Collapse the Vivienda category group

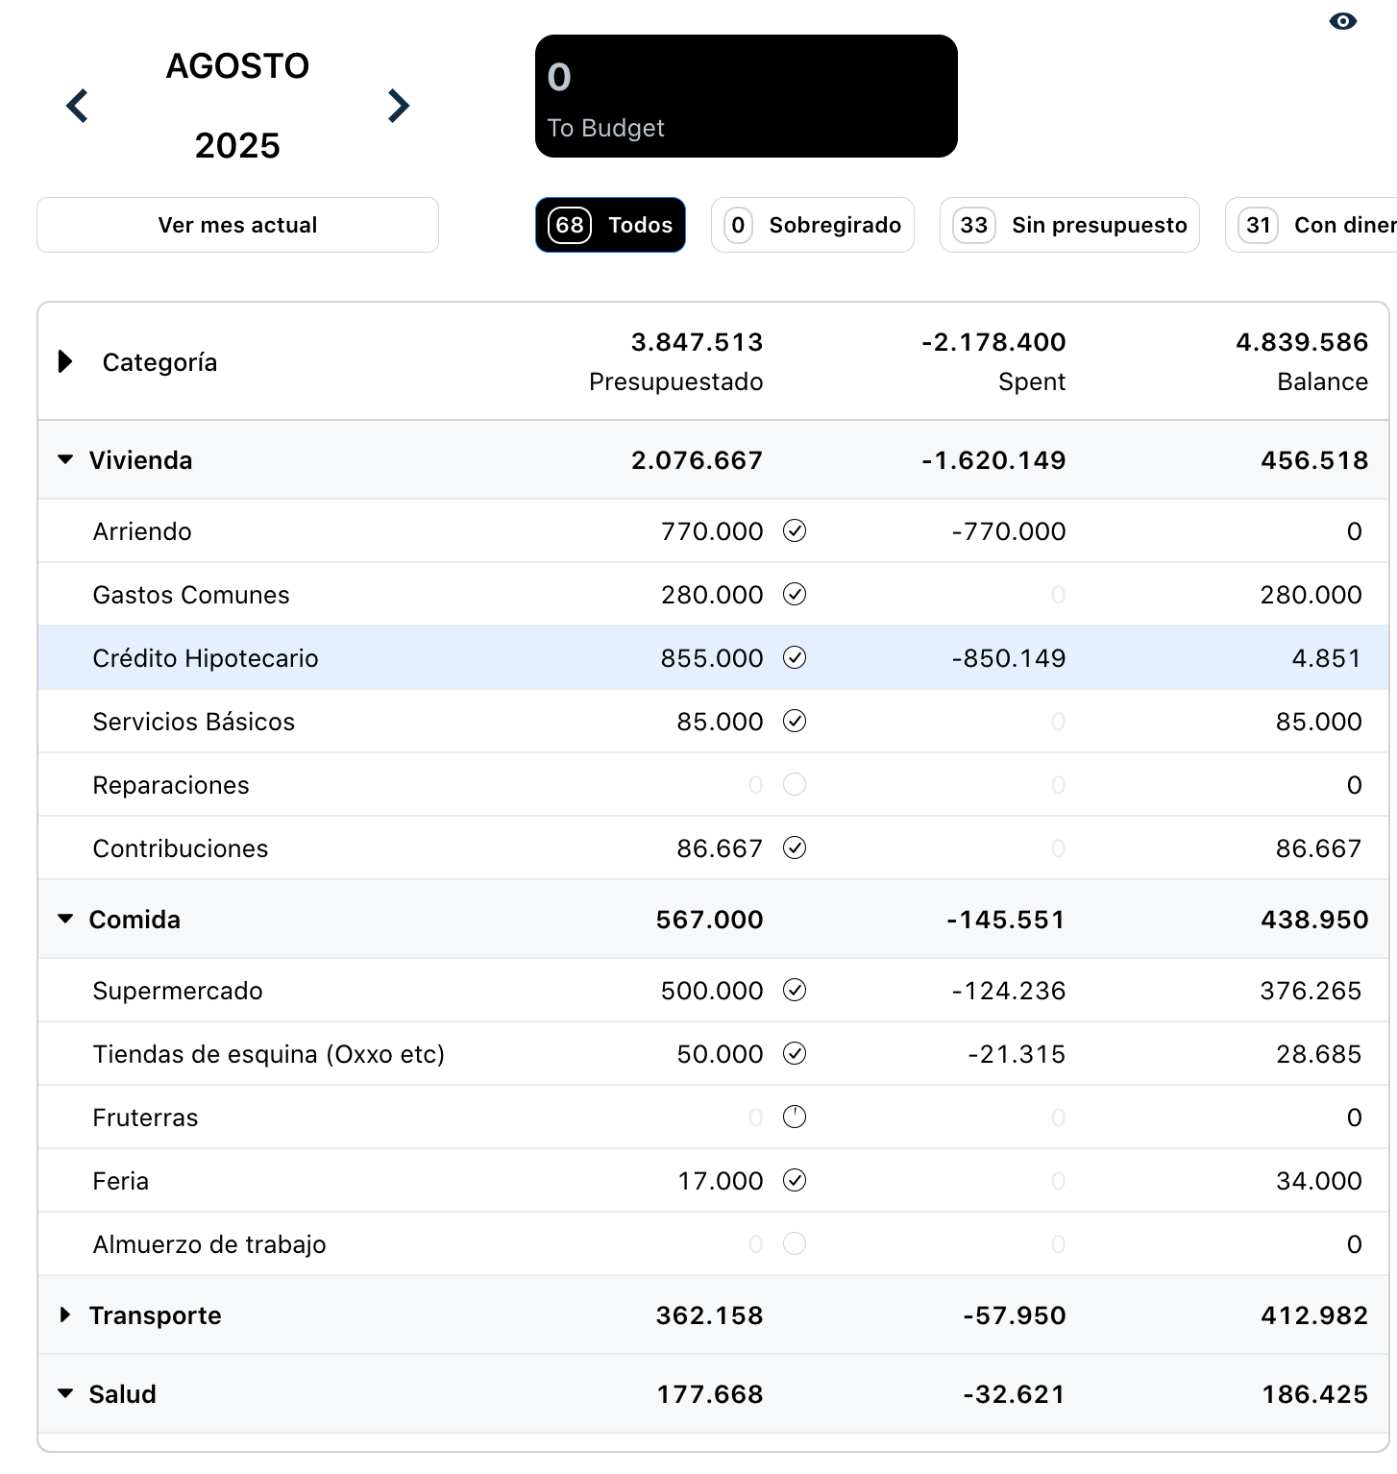[65, 459]
